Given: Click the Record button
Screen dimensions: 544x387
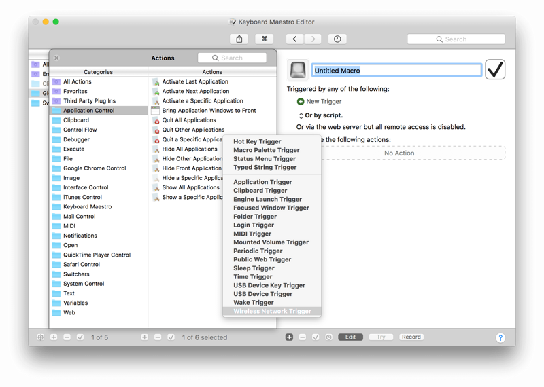Looking at the screenshot, I should [411, 337].
